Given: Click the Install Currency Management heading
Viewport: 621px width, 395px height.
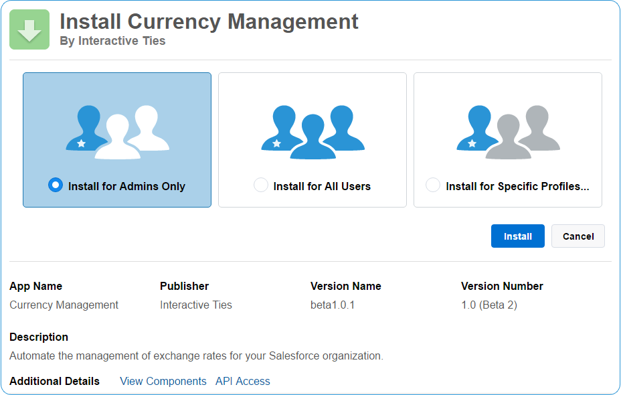Looking at the screenshot, I should [x=209, y=21].
